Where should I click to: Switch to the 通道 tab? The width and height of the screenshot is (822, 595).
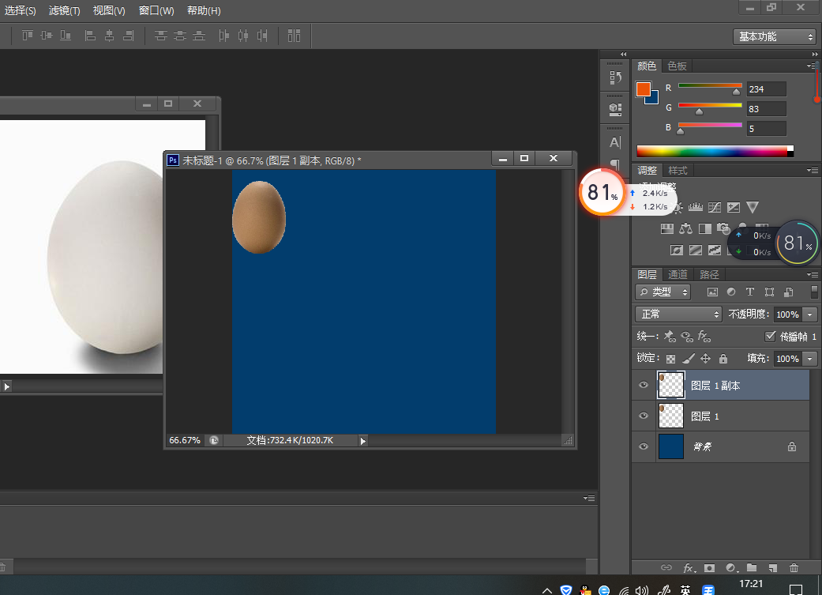pyautogui.click(x=677, y=275)
